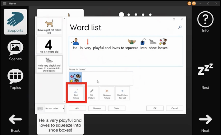Click the Find Picture button
Screen dimensions: 221x135
tap(76, 93)
